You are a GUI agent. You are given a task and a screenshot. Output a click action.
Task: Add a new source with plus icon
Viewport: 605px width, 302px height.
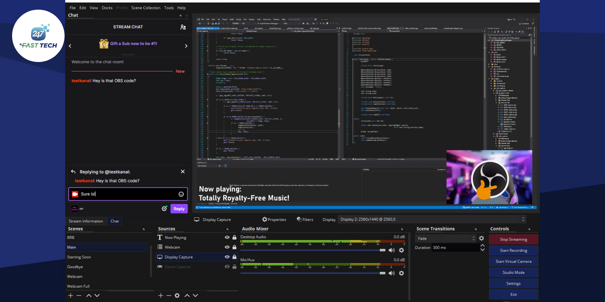161,296
